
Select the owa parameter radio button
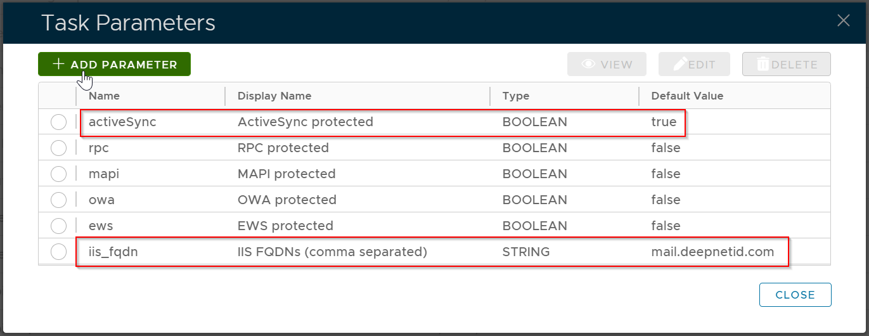(58, 200)
